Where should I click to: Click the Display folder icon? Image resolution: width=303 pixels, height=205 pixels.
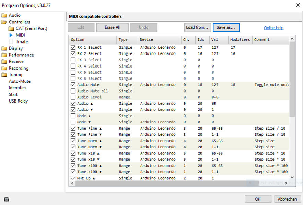pos(4,48)
